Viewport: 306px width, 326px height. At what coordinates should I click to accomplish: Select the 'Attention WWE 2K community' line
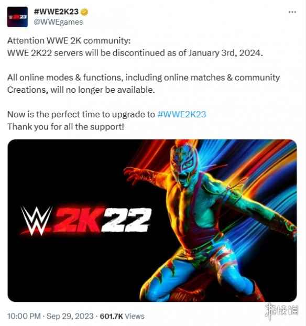(x=69, y=40)
